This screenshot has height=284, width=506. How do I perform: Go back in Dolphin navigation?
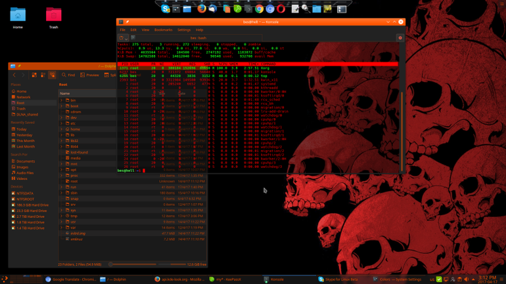tap(14, 75)
